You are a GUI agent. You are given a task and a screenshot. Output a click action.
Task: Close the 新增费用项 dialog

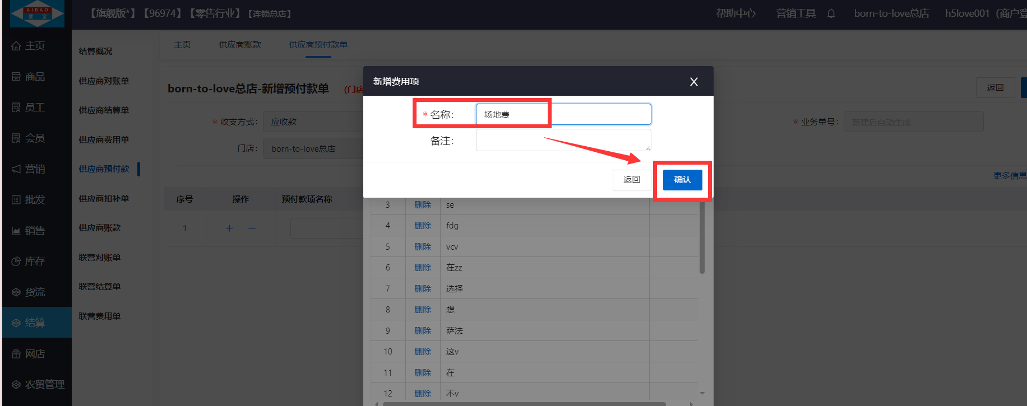(x=693, y=82)
